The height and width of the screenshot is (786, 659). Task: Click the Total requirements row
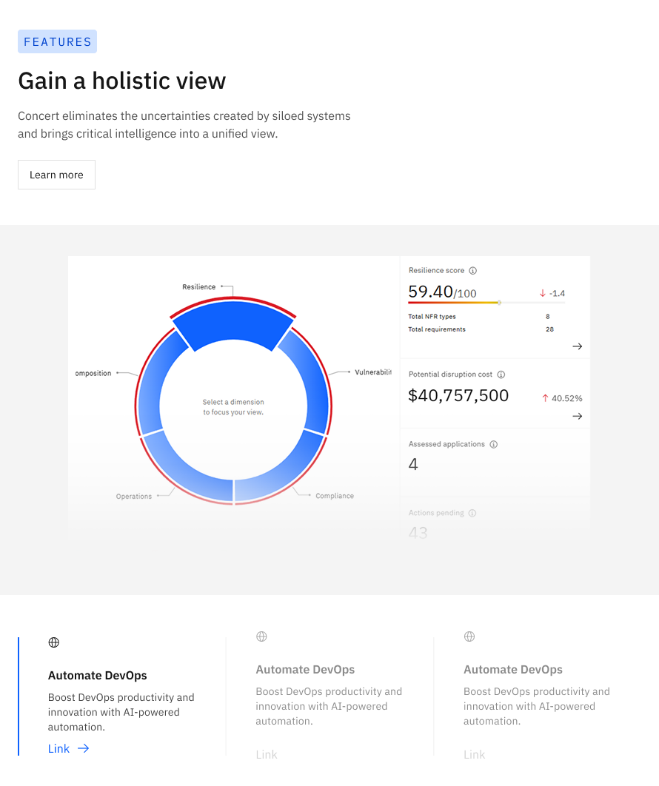pos(481,329)
